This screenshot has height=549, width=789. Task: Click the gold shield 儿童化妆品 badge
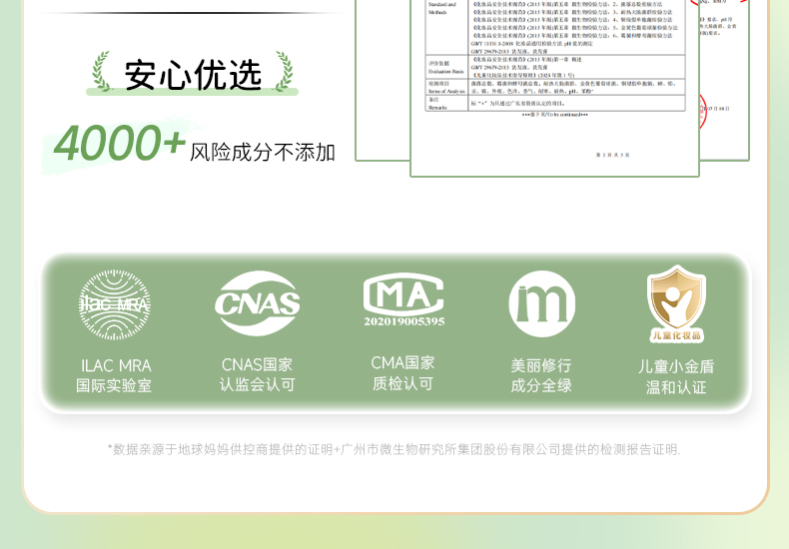[676, 303]
